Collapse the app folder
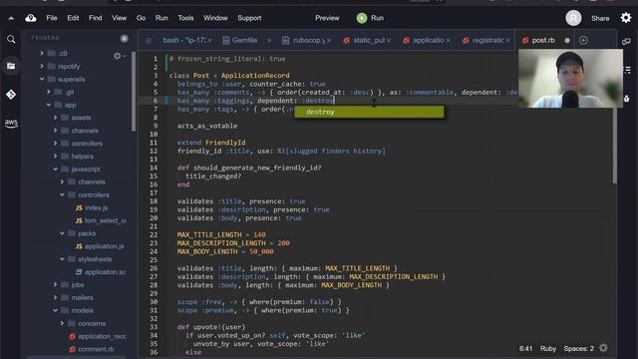This screenshot has width=638, height=359. point(49,105)
